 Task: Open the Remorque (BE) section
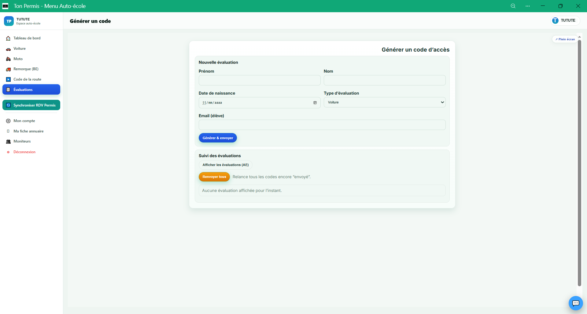31,69
